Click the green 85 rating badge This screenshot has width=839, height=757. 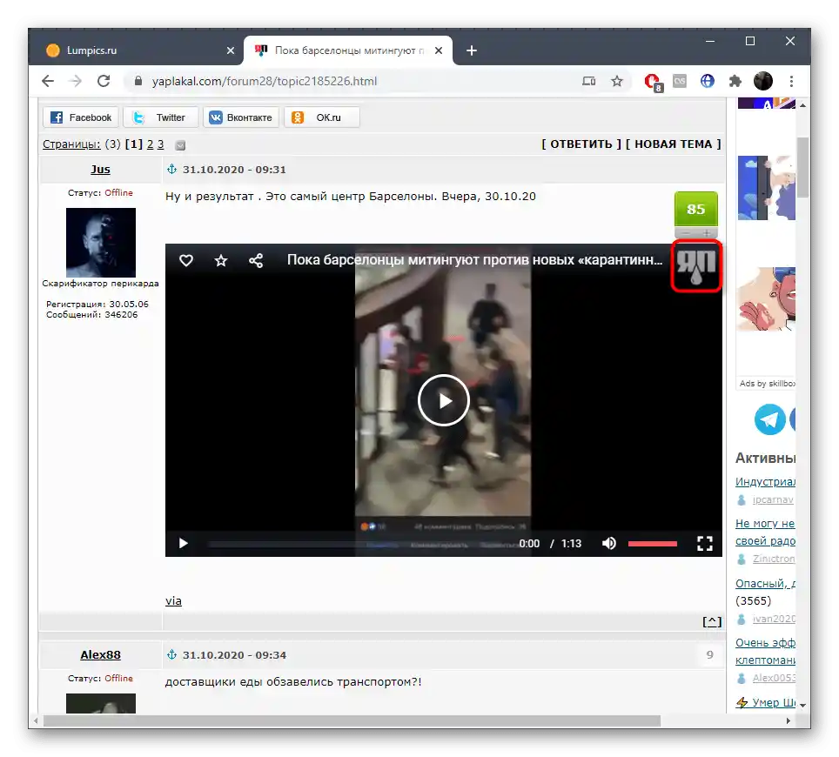pyautogui.click(x=695, y=209)
